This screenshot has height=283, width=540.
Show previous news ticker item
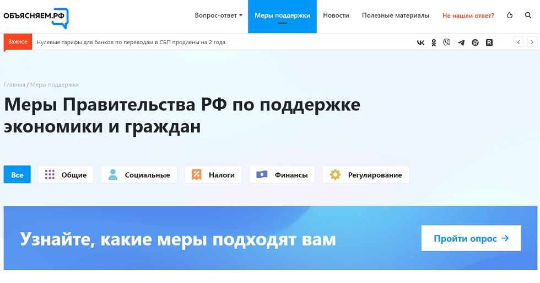pos(518,42)
